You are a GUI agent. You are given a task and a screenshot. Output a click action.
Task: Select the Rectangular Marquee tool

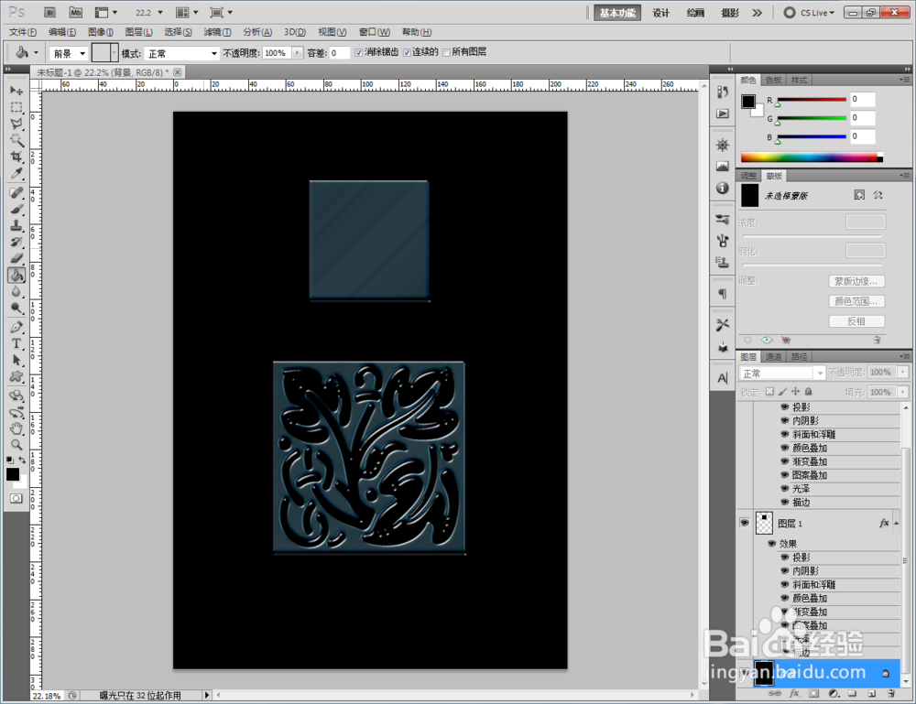coord(16,107)
